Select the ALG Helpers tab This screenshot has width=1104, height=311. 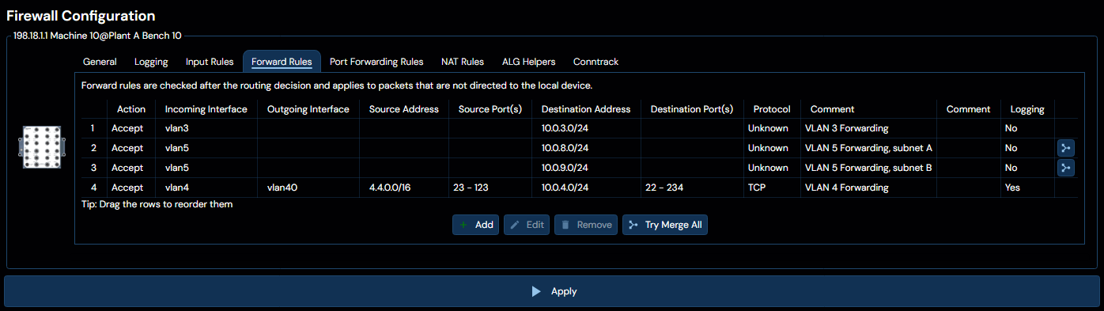tap(528, 62)
